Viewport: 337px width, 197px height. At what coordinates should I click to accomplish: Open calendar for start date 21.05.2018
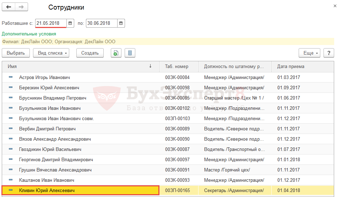70,23
